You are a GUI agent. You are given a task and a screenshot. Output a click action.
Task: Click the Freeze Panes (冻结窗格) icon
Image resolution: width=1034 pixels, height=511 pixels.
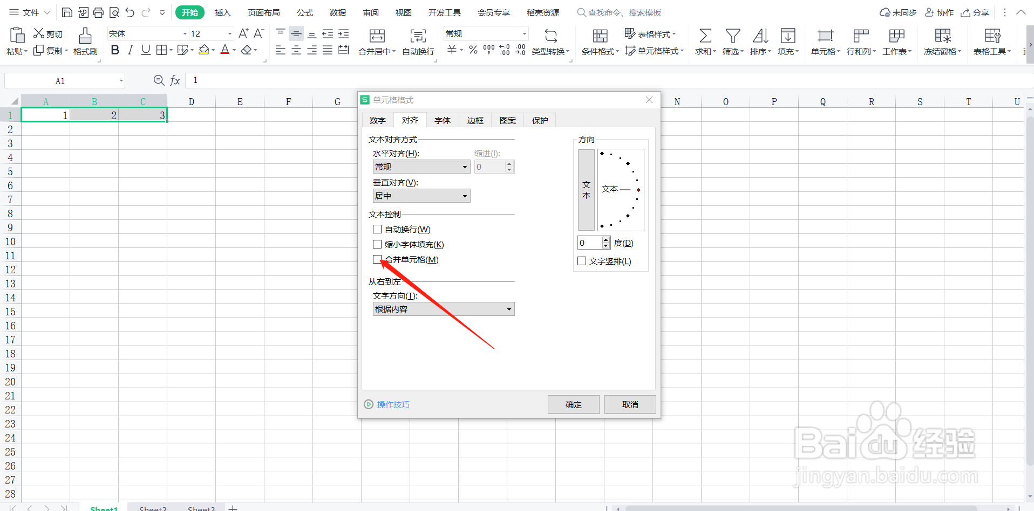[x=943, y=36]
